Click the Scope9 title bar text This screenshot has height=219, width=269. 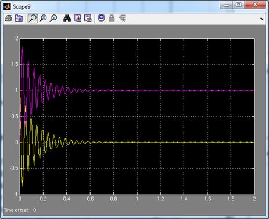(x=21, y=7)
